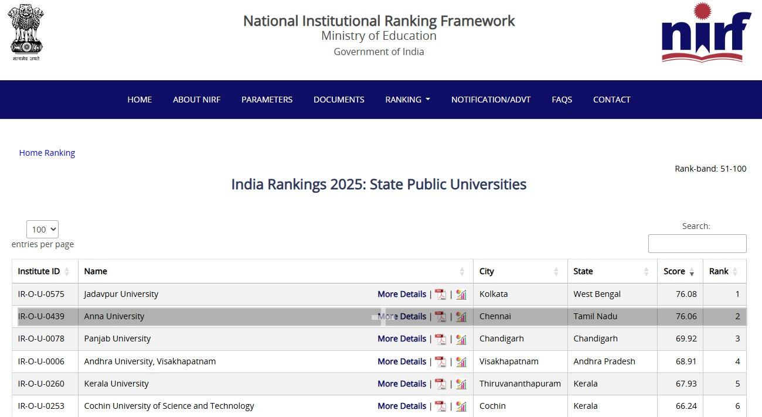Open chart icon for Andhra University, Visakhapatnam
The height and width of the screenshot is (417, 762).
coord(461,361)
